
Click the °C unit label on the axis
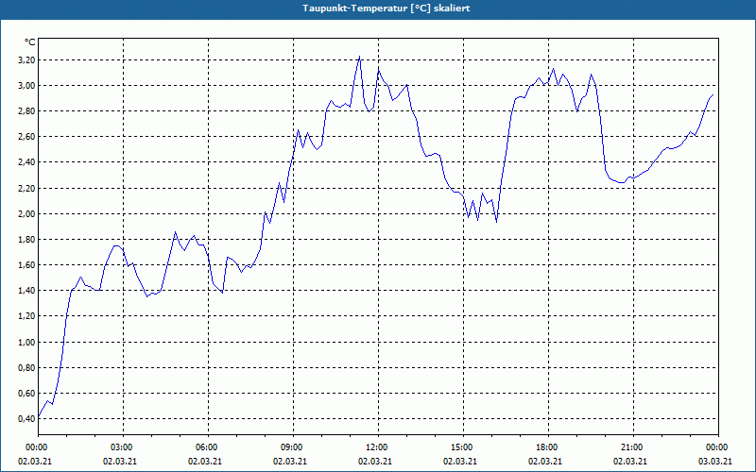tap(29, 42)
